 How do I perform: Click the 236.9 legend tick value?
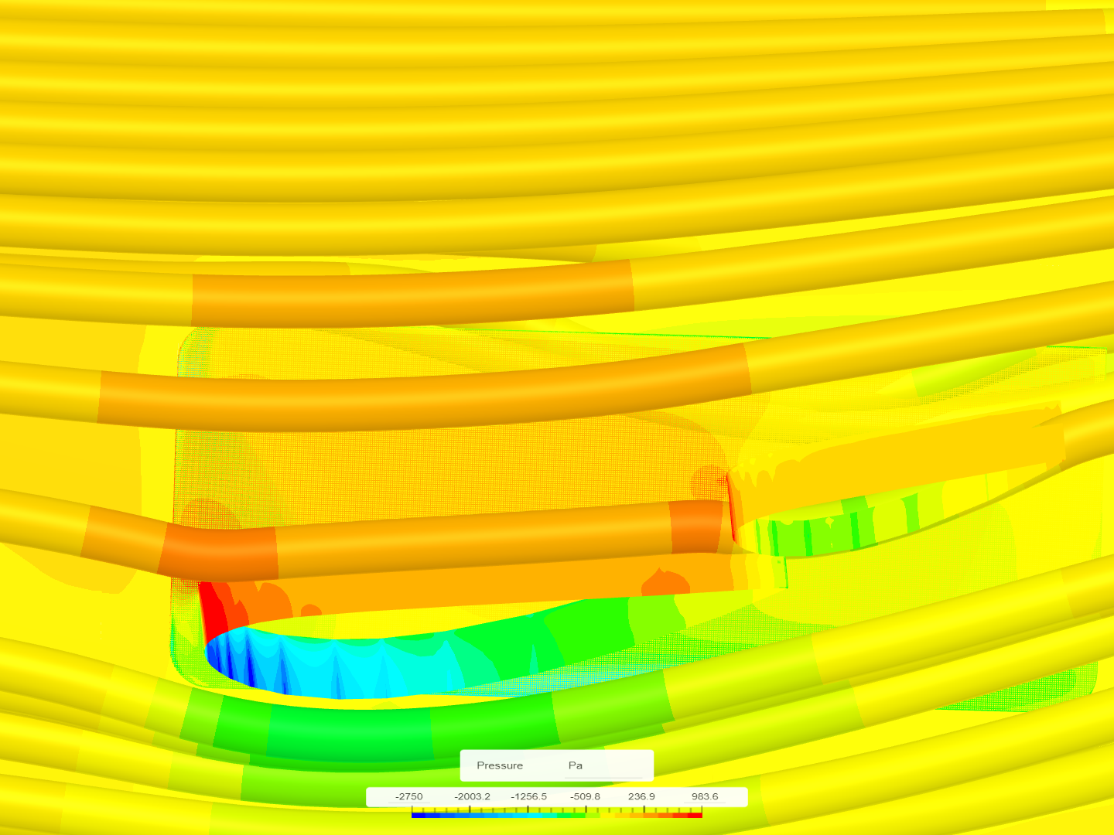coord(641,796)
